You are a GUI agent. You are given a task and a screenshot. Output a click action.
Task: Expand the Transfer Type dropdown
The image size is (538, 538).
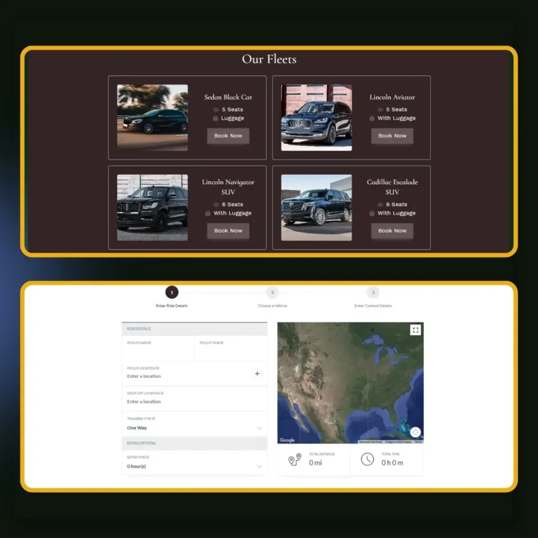(258, 428)
